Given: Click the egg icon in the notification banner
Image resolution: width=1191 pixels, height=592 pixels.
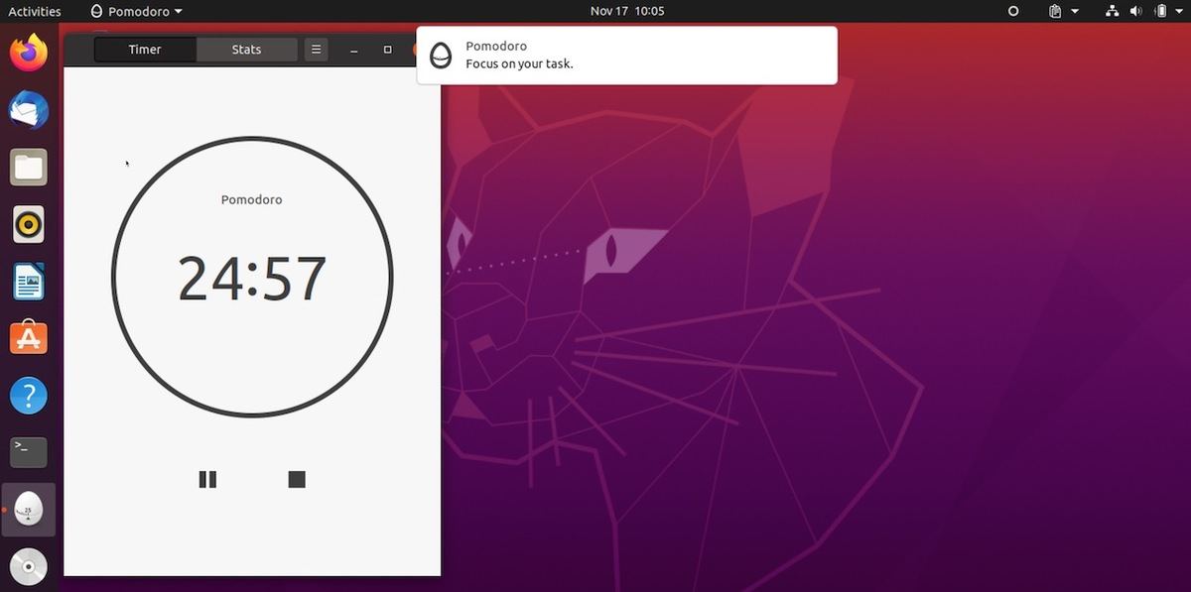Looking at the screenshot, I should click(441, 56).
